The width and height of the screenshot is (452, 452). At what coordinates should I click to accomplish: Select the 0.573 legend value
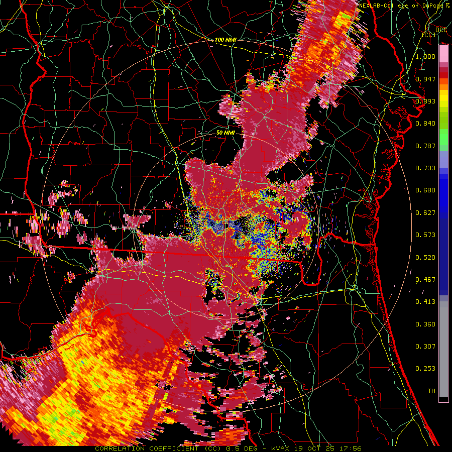(x=425, y=235)
